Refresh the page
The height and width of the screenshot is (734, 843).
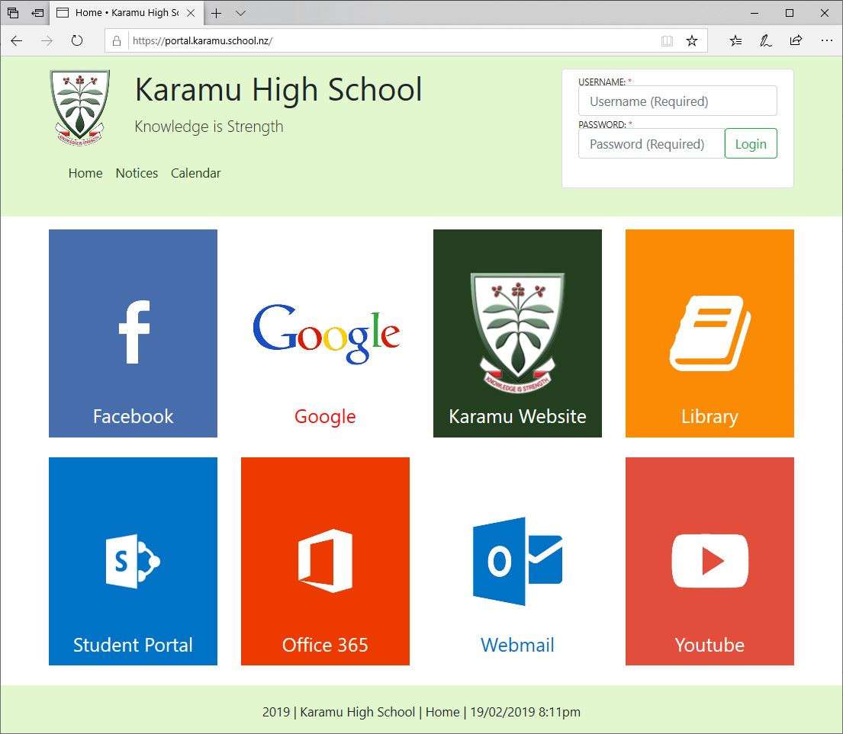point(77,41)
